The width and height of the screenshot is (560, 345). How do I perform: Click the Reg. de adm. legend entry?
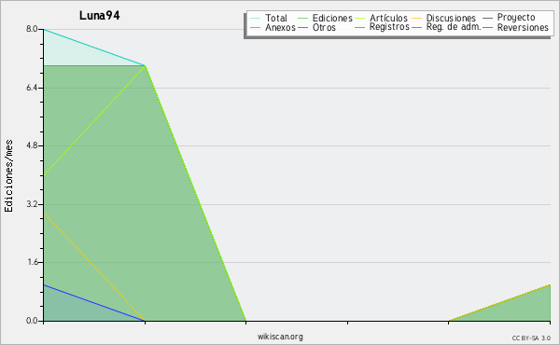[x=446, y=27]
